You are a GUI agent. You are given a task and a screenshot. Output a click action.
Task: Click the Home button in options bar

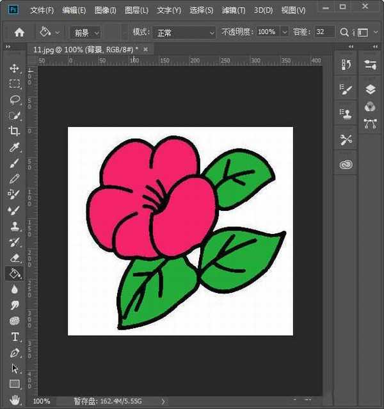pos(19,32)
